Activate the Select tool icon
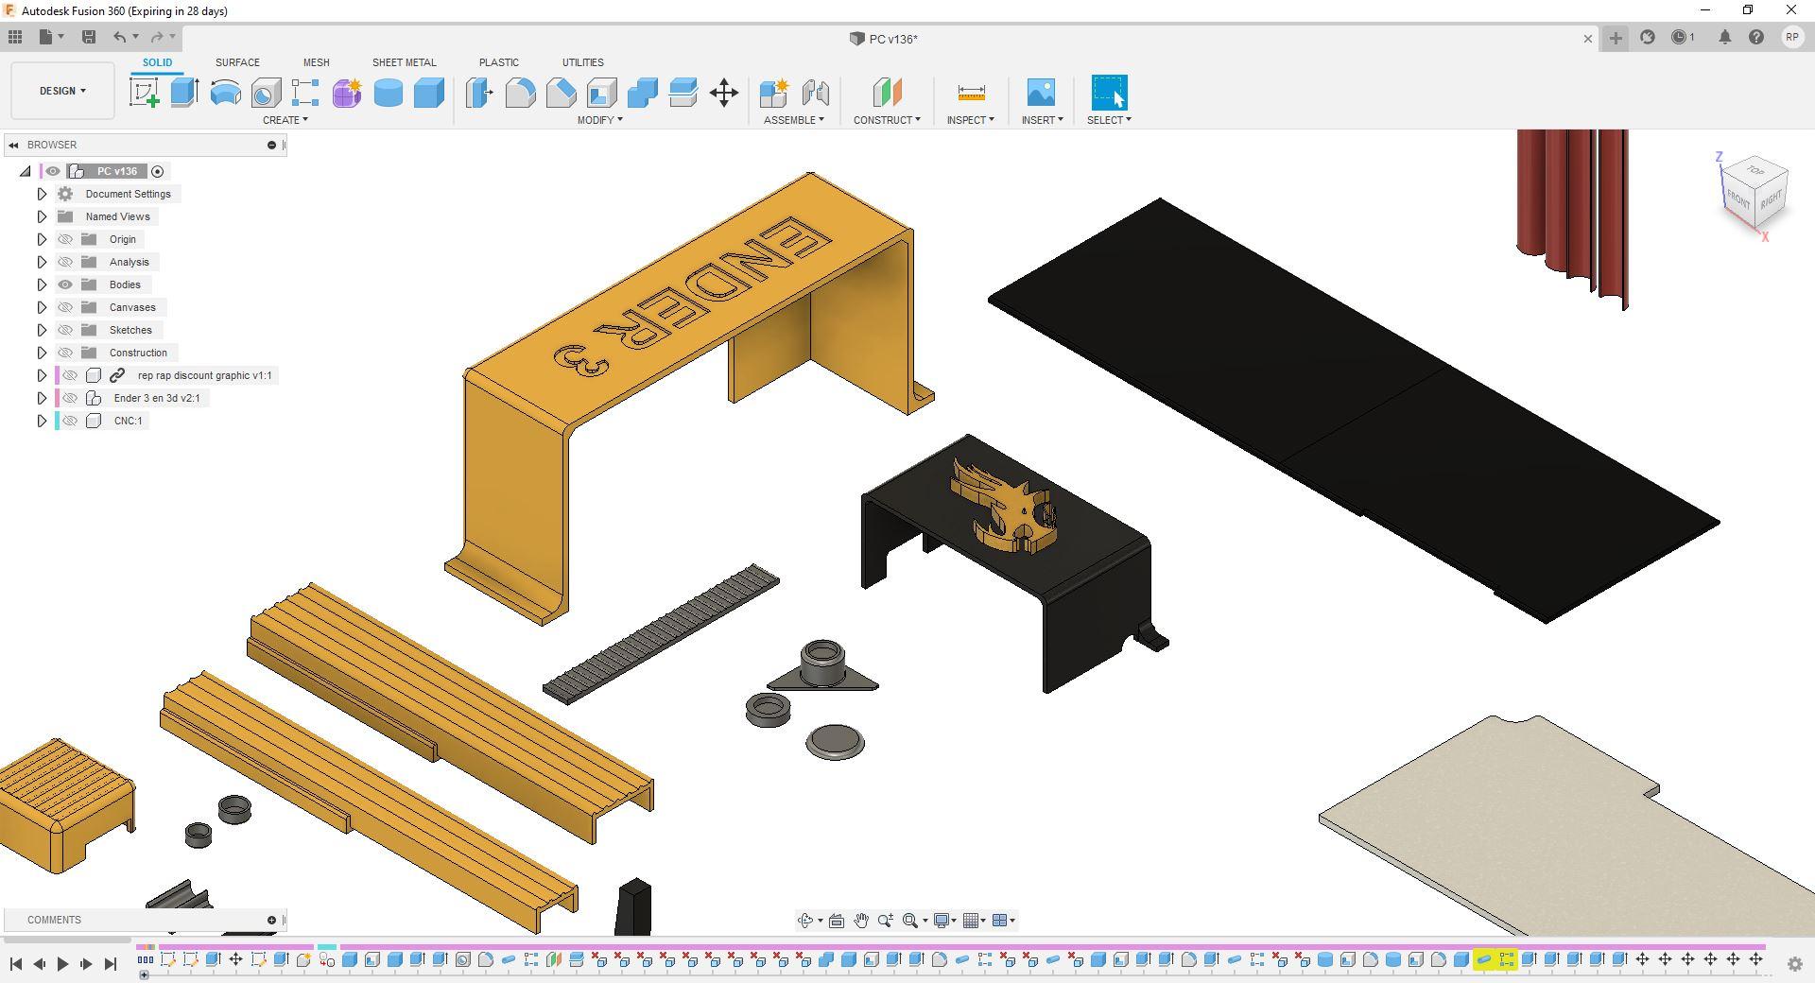 (1109, 93)
